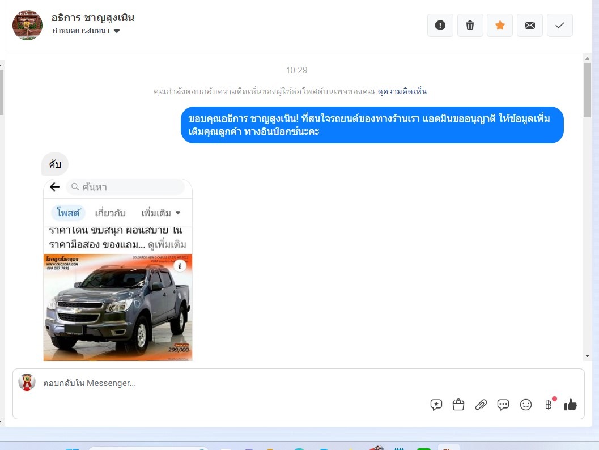The width and height of the screenshot is (599, 450).
Task: Toggle the orange star follow-up flag
Action: pos(500,25)
